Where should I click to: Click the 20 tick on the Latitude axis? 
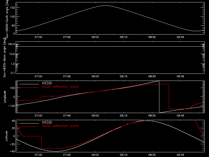[13, 128]
